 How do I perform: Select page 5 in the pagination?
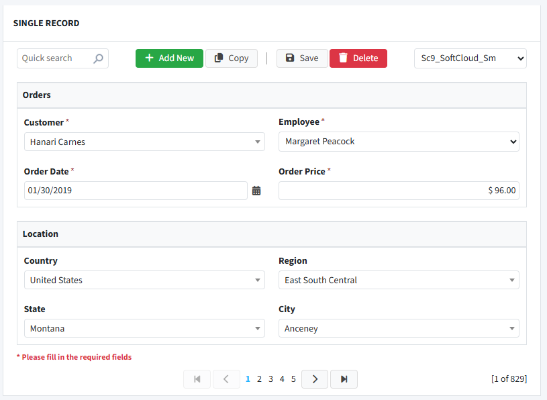tap(293, 379)
